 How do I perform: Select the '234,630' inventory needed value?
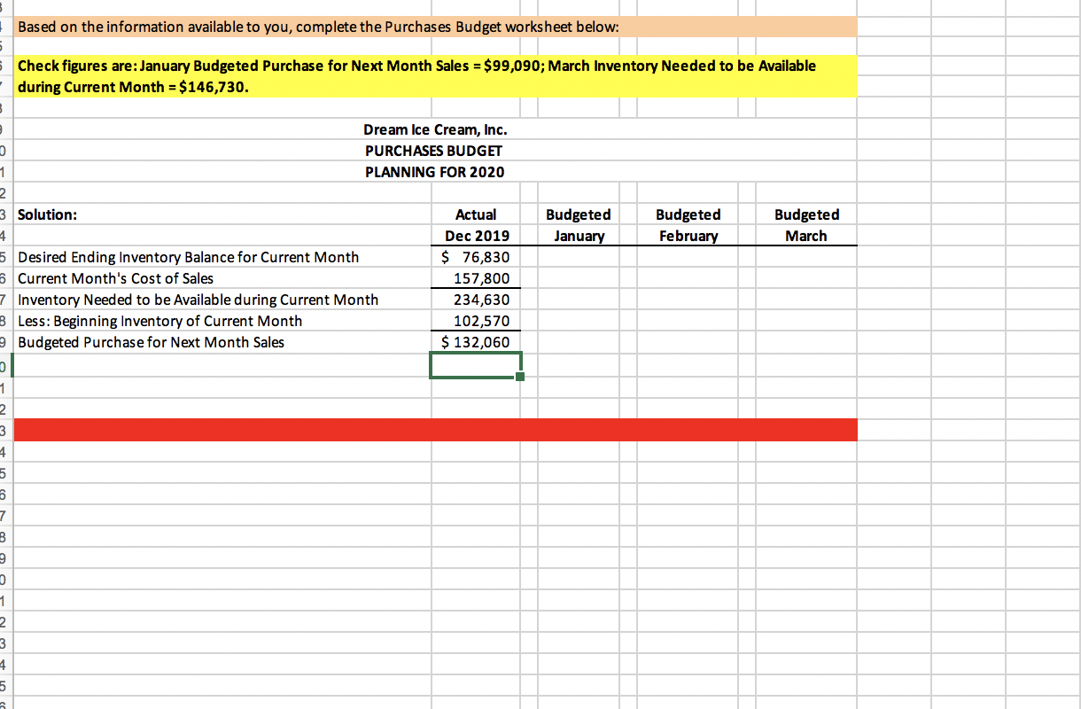tap(476, 300)
